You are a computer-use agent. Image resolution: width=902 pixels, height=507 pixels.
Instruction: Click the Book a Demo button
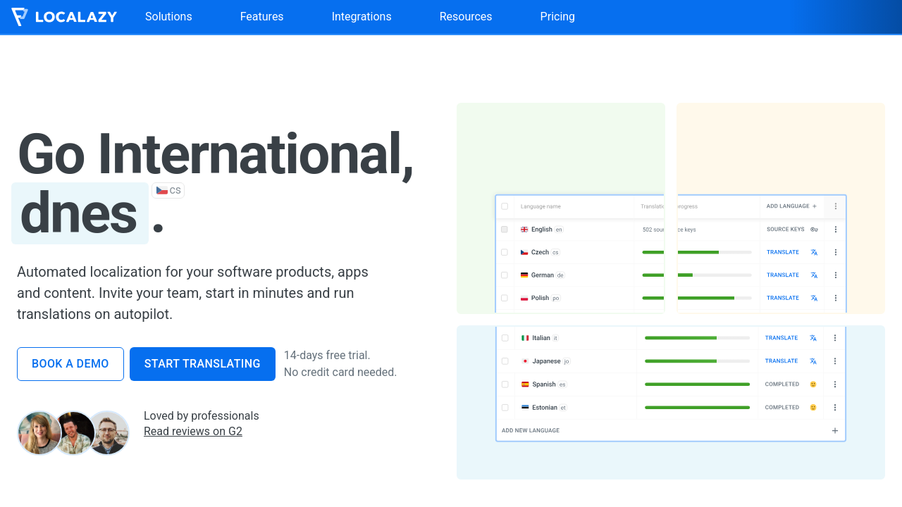pyautogui.click(x=70, y=364)
